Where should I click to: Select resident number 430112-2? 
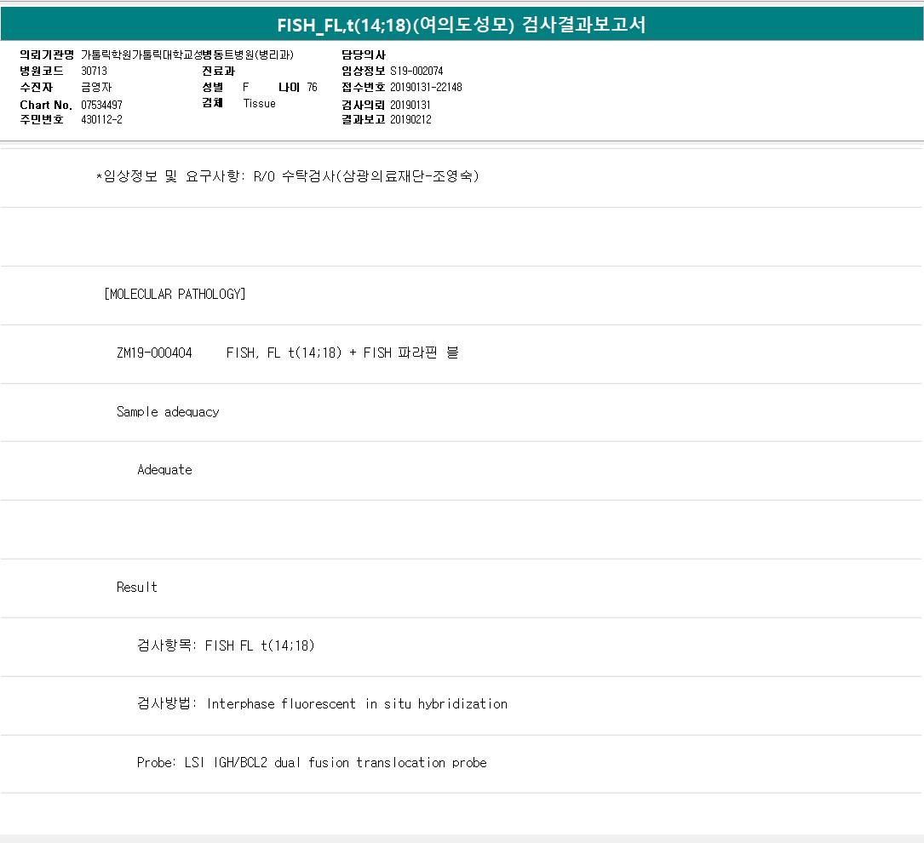101,119
